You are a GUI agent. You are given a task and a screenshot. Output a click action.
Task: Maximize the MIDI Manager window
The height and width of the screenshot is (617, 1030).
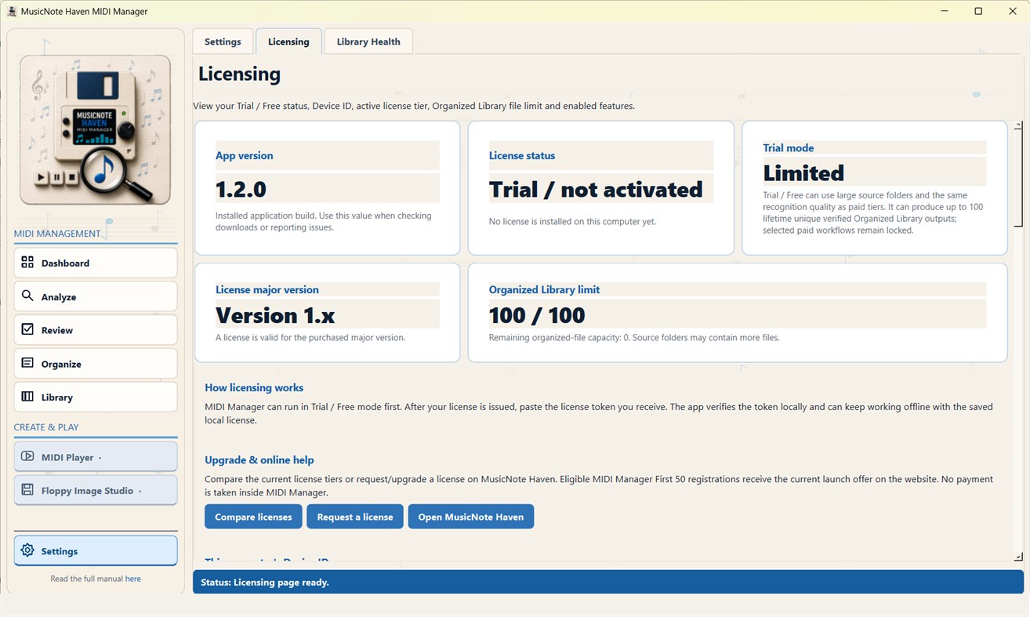pos(978,11)
